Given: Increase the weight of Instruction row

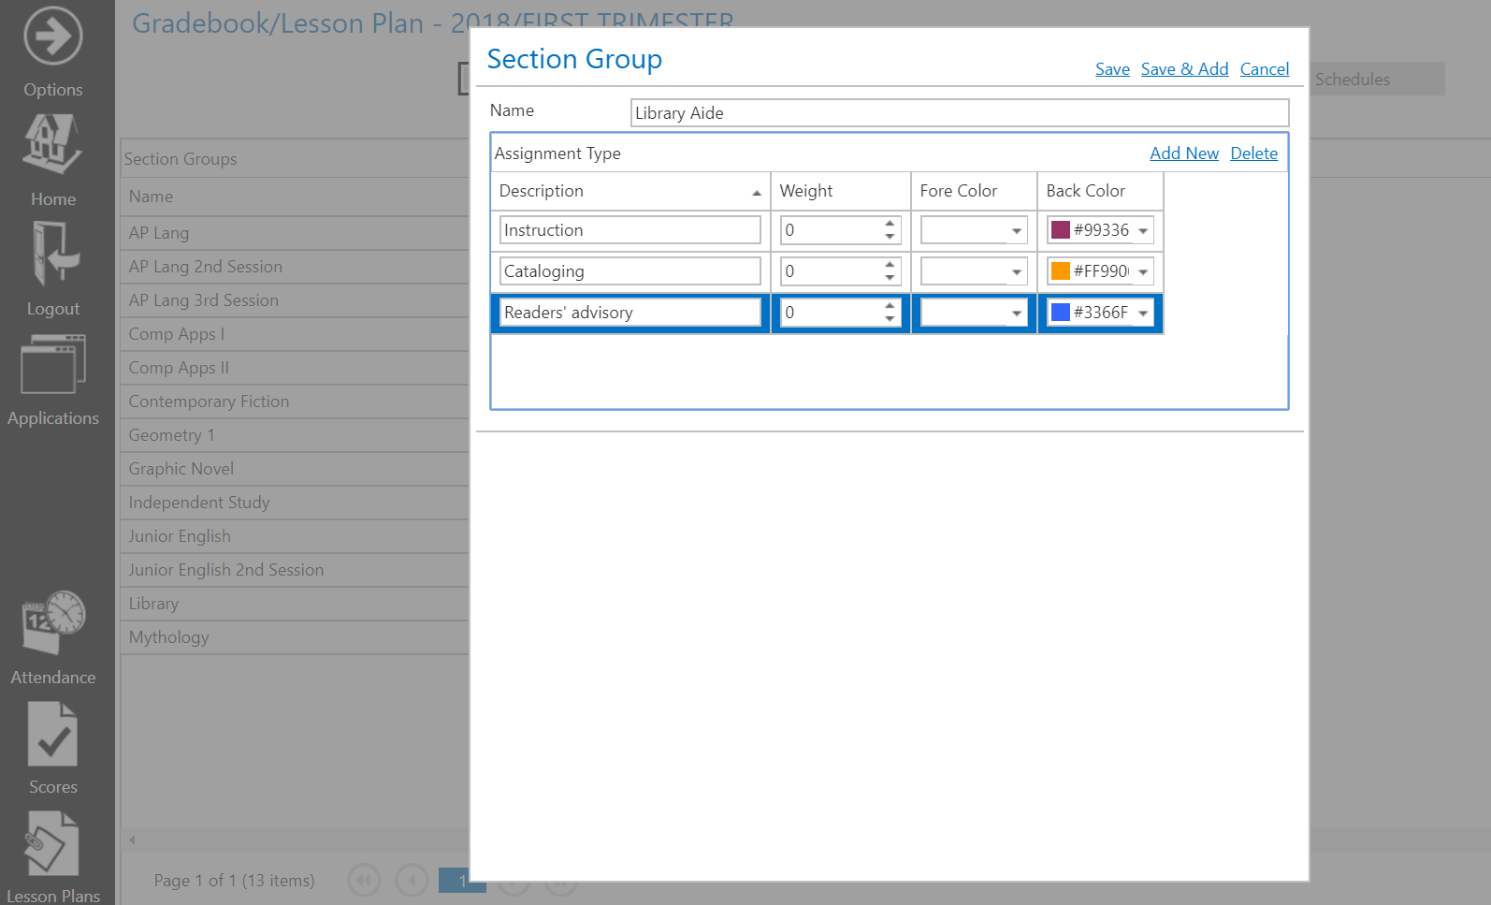Looking at the screenshot, I should [x=890, y=224].
